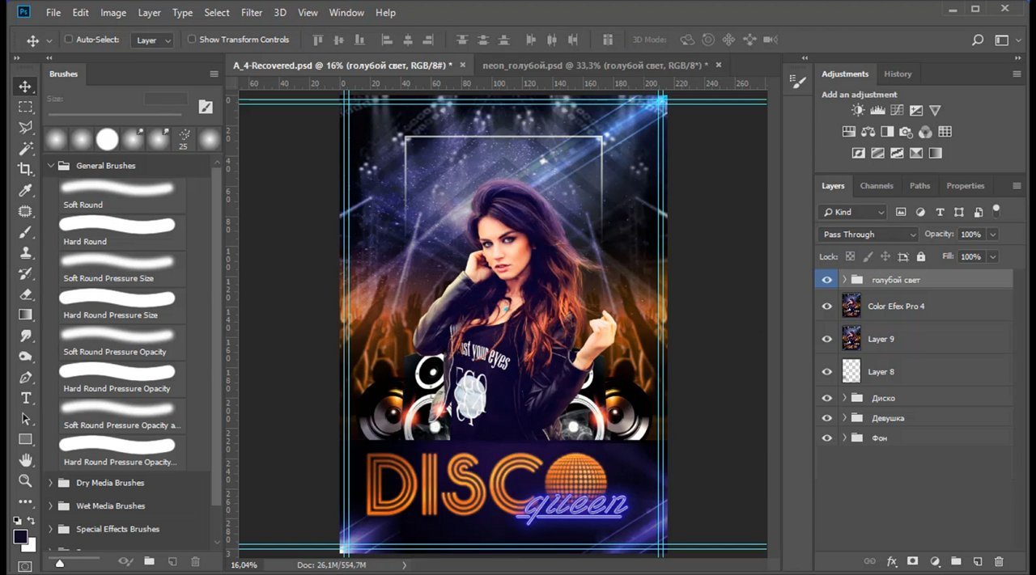Screen dimensions: 1036x575
Task: Switch to the Channels tab
Action: [876, 186]
